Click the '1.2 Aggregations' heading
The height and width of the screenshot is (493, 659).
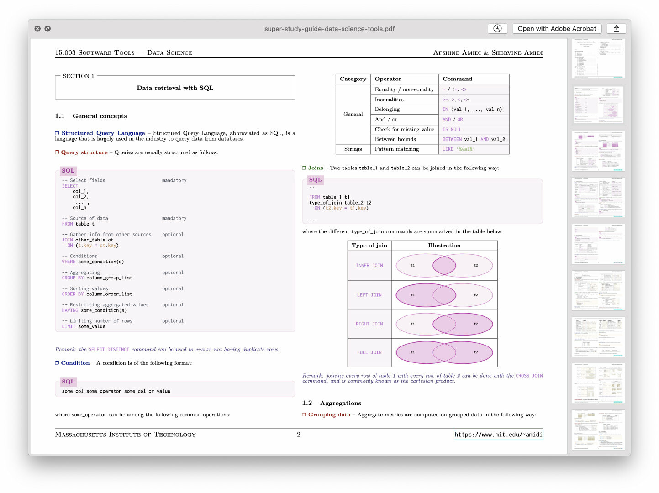[x=332, y=403]
